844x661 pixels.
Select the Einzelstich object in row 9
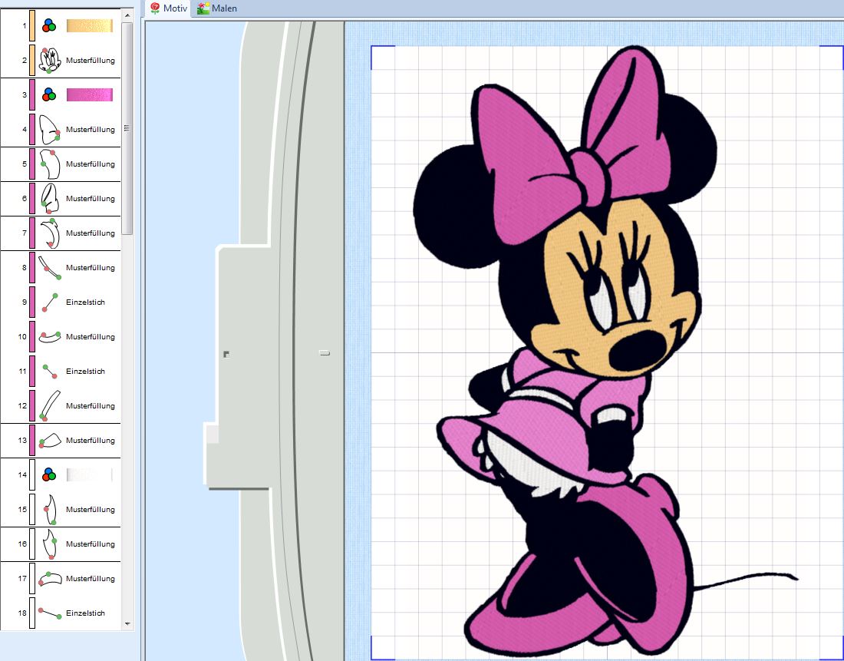coord(85,302)
